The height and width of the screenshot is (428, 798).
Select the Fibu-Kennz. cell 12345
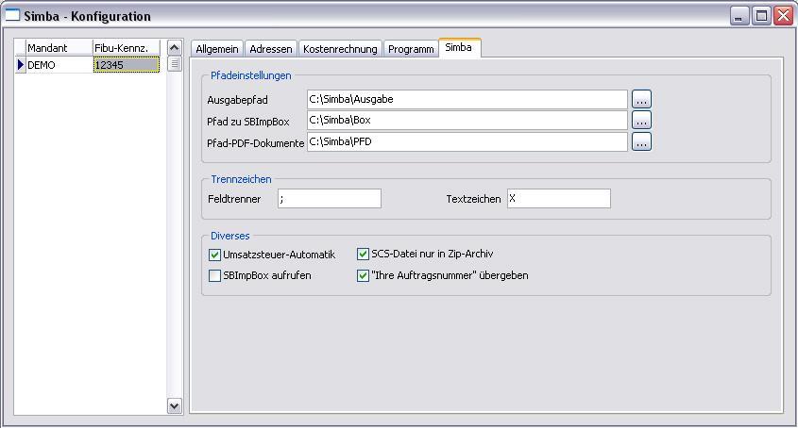coord(126,65)
